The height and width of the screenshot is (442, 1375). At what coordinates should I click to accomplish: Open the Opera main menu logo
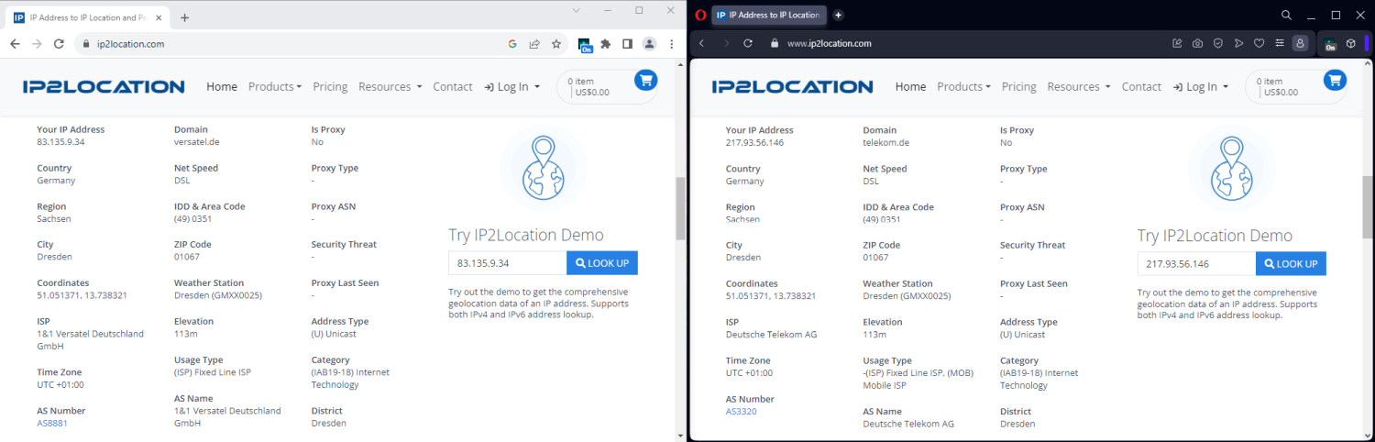point(700,15)
